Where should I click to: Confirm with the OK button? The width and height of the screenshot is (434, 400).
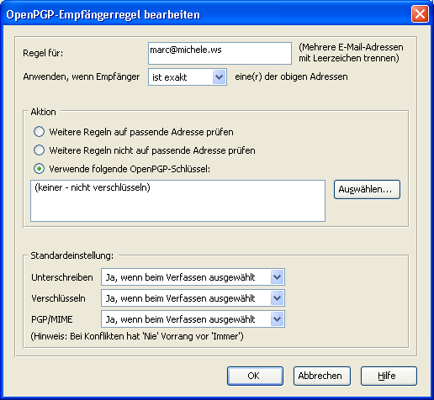click(x=255, y=376)
